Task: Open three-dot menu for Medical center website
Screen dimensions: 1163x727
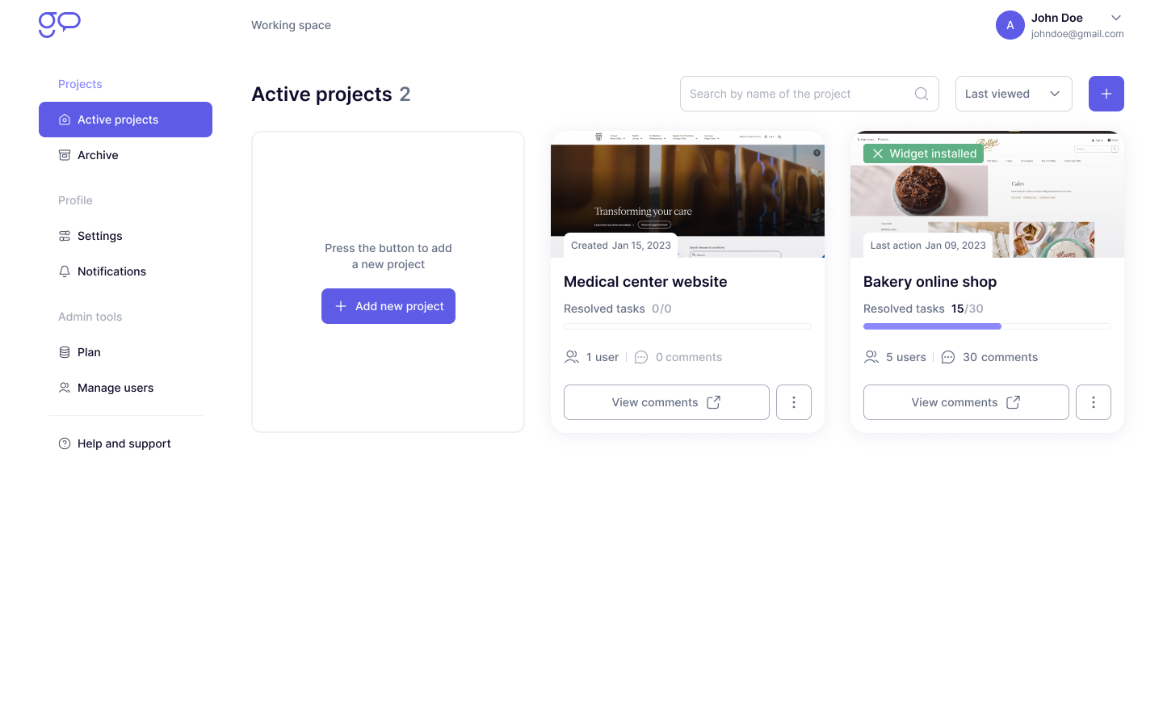Action: click(x=793, y=402)
